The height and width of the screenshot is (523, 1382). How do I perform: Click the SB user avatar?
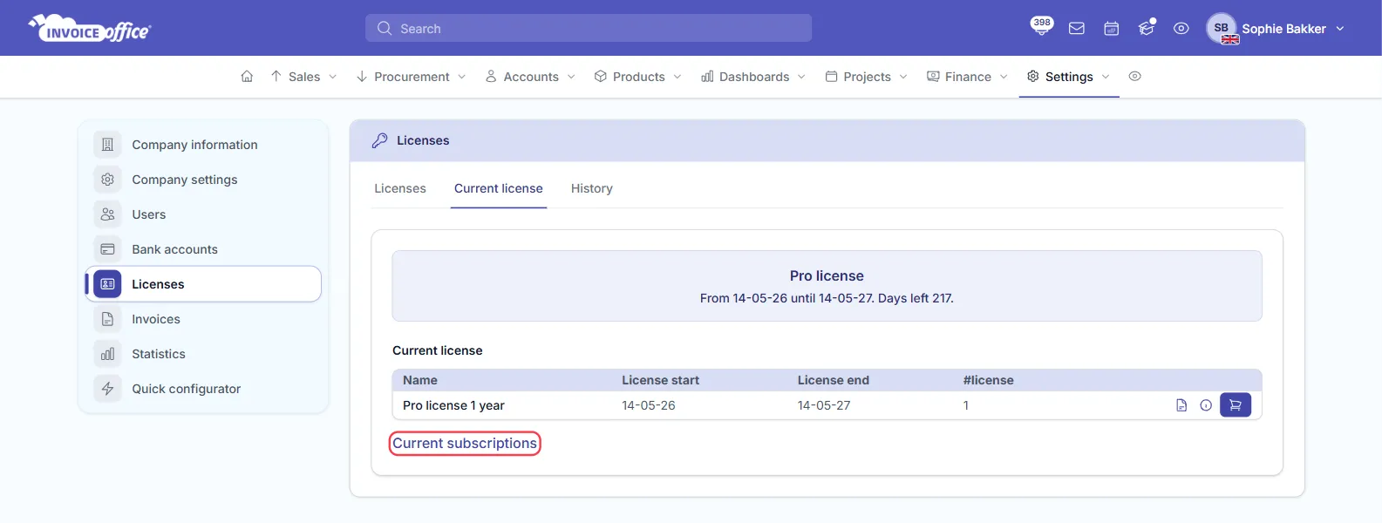pos(1222,29)
